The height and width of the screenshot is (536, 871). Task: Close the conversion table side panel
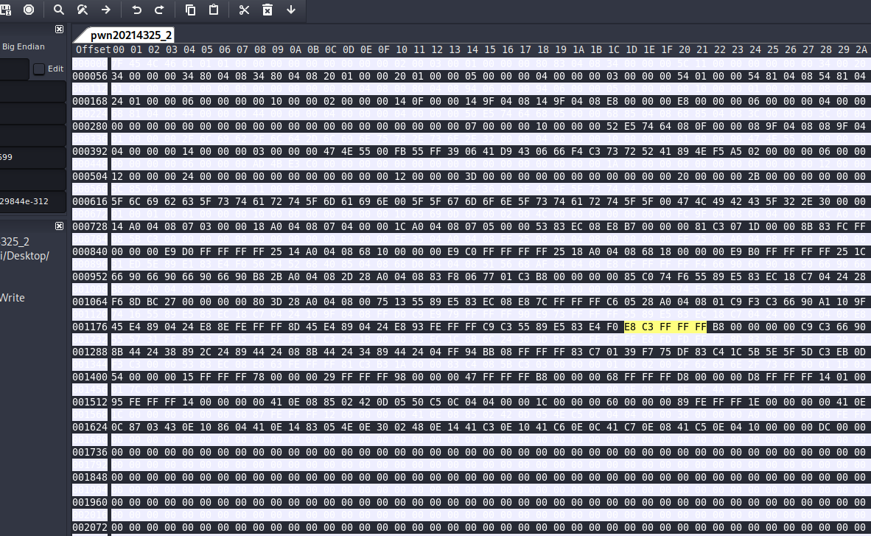pos(60,29)
